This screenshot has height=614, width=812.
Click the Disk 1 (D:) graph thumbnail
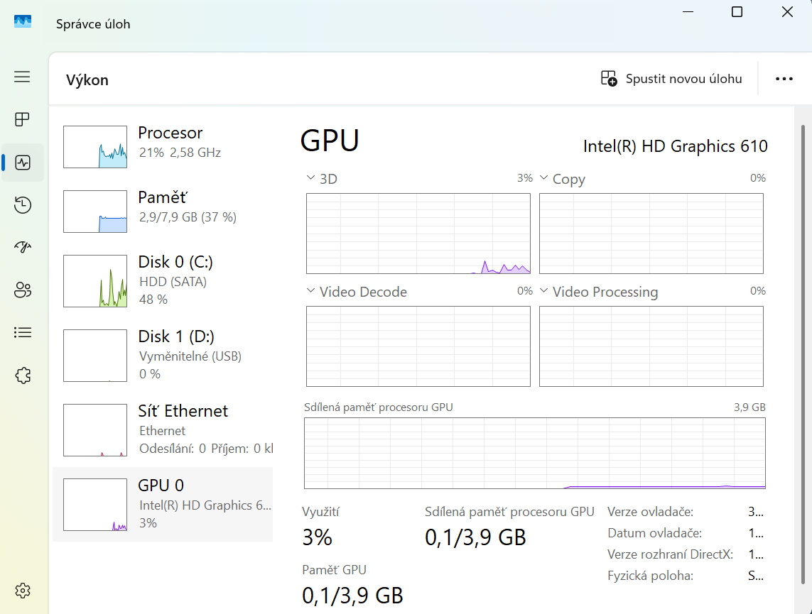click(x=95, y=356)
